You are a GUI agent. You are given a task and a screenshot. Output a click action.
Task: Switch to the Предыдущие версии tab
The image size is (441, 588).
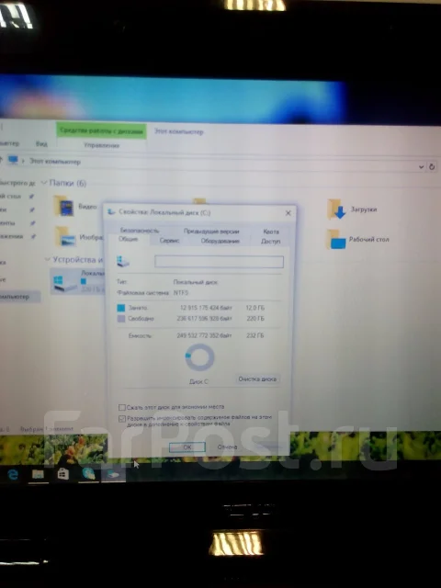211,231
